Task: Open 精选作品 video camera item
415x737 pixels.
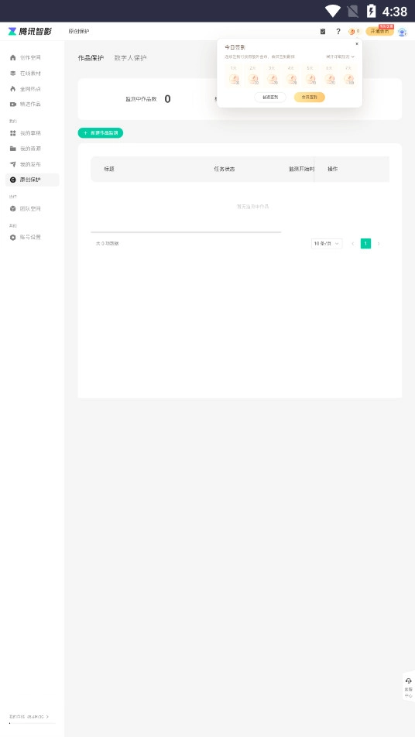Action: (26, 104)
